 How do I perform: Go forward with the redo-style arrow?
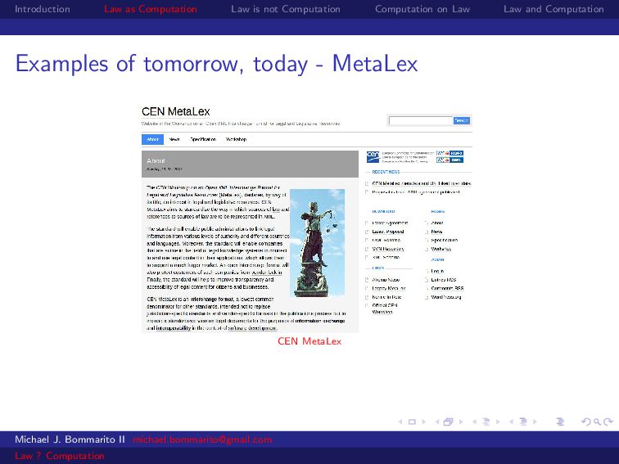point(608,421)
